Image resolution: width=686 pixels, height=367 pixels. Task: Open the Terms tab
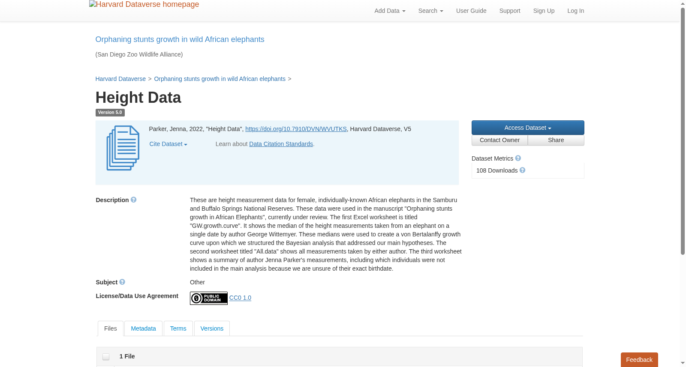coord(178,328)
